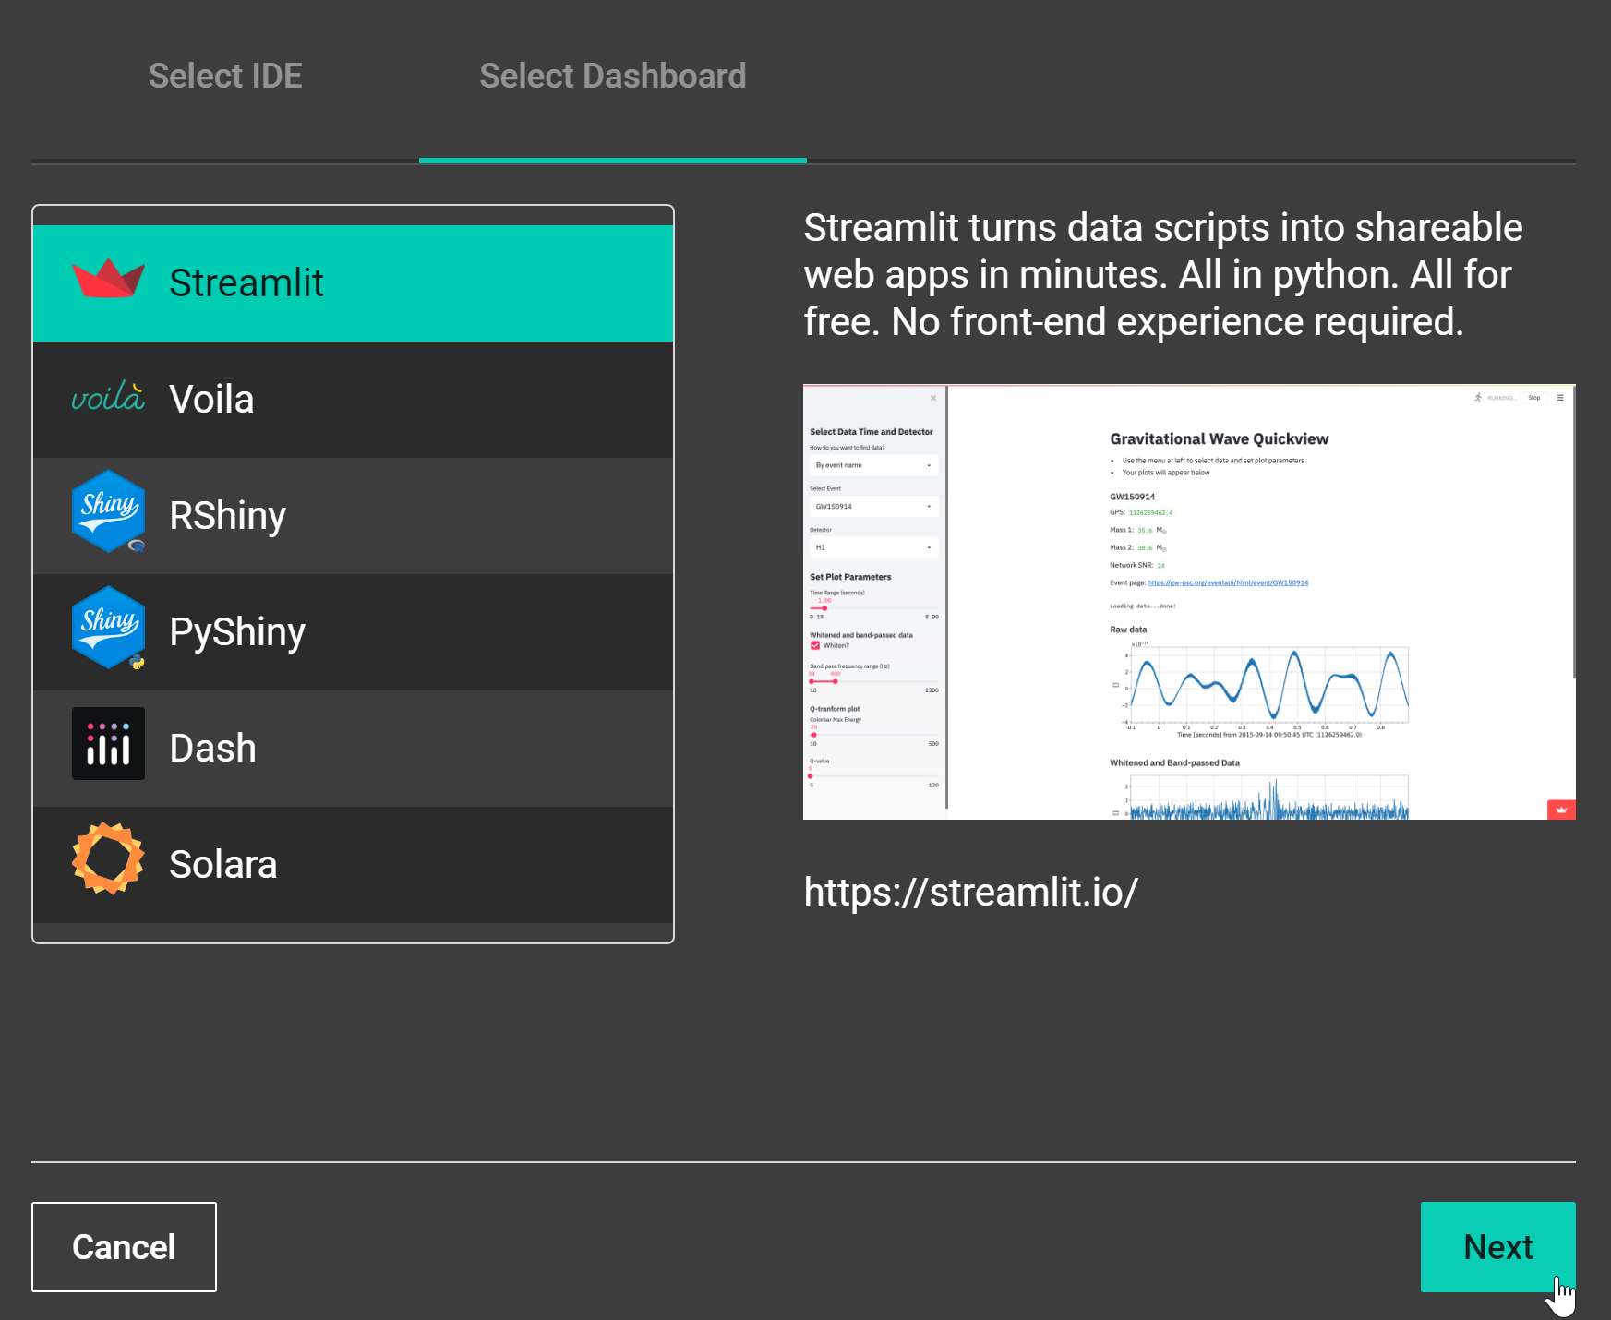Image resolution: width=1611 pixels, height=1320 pixels.
Task: Click the Gravitational Wave Quickview preview thumbnail
Action: coord(1189,602)
